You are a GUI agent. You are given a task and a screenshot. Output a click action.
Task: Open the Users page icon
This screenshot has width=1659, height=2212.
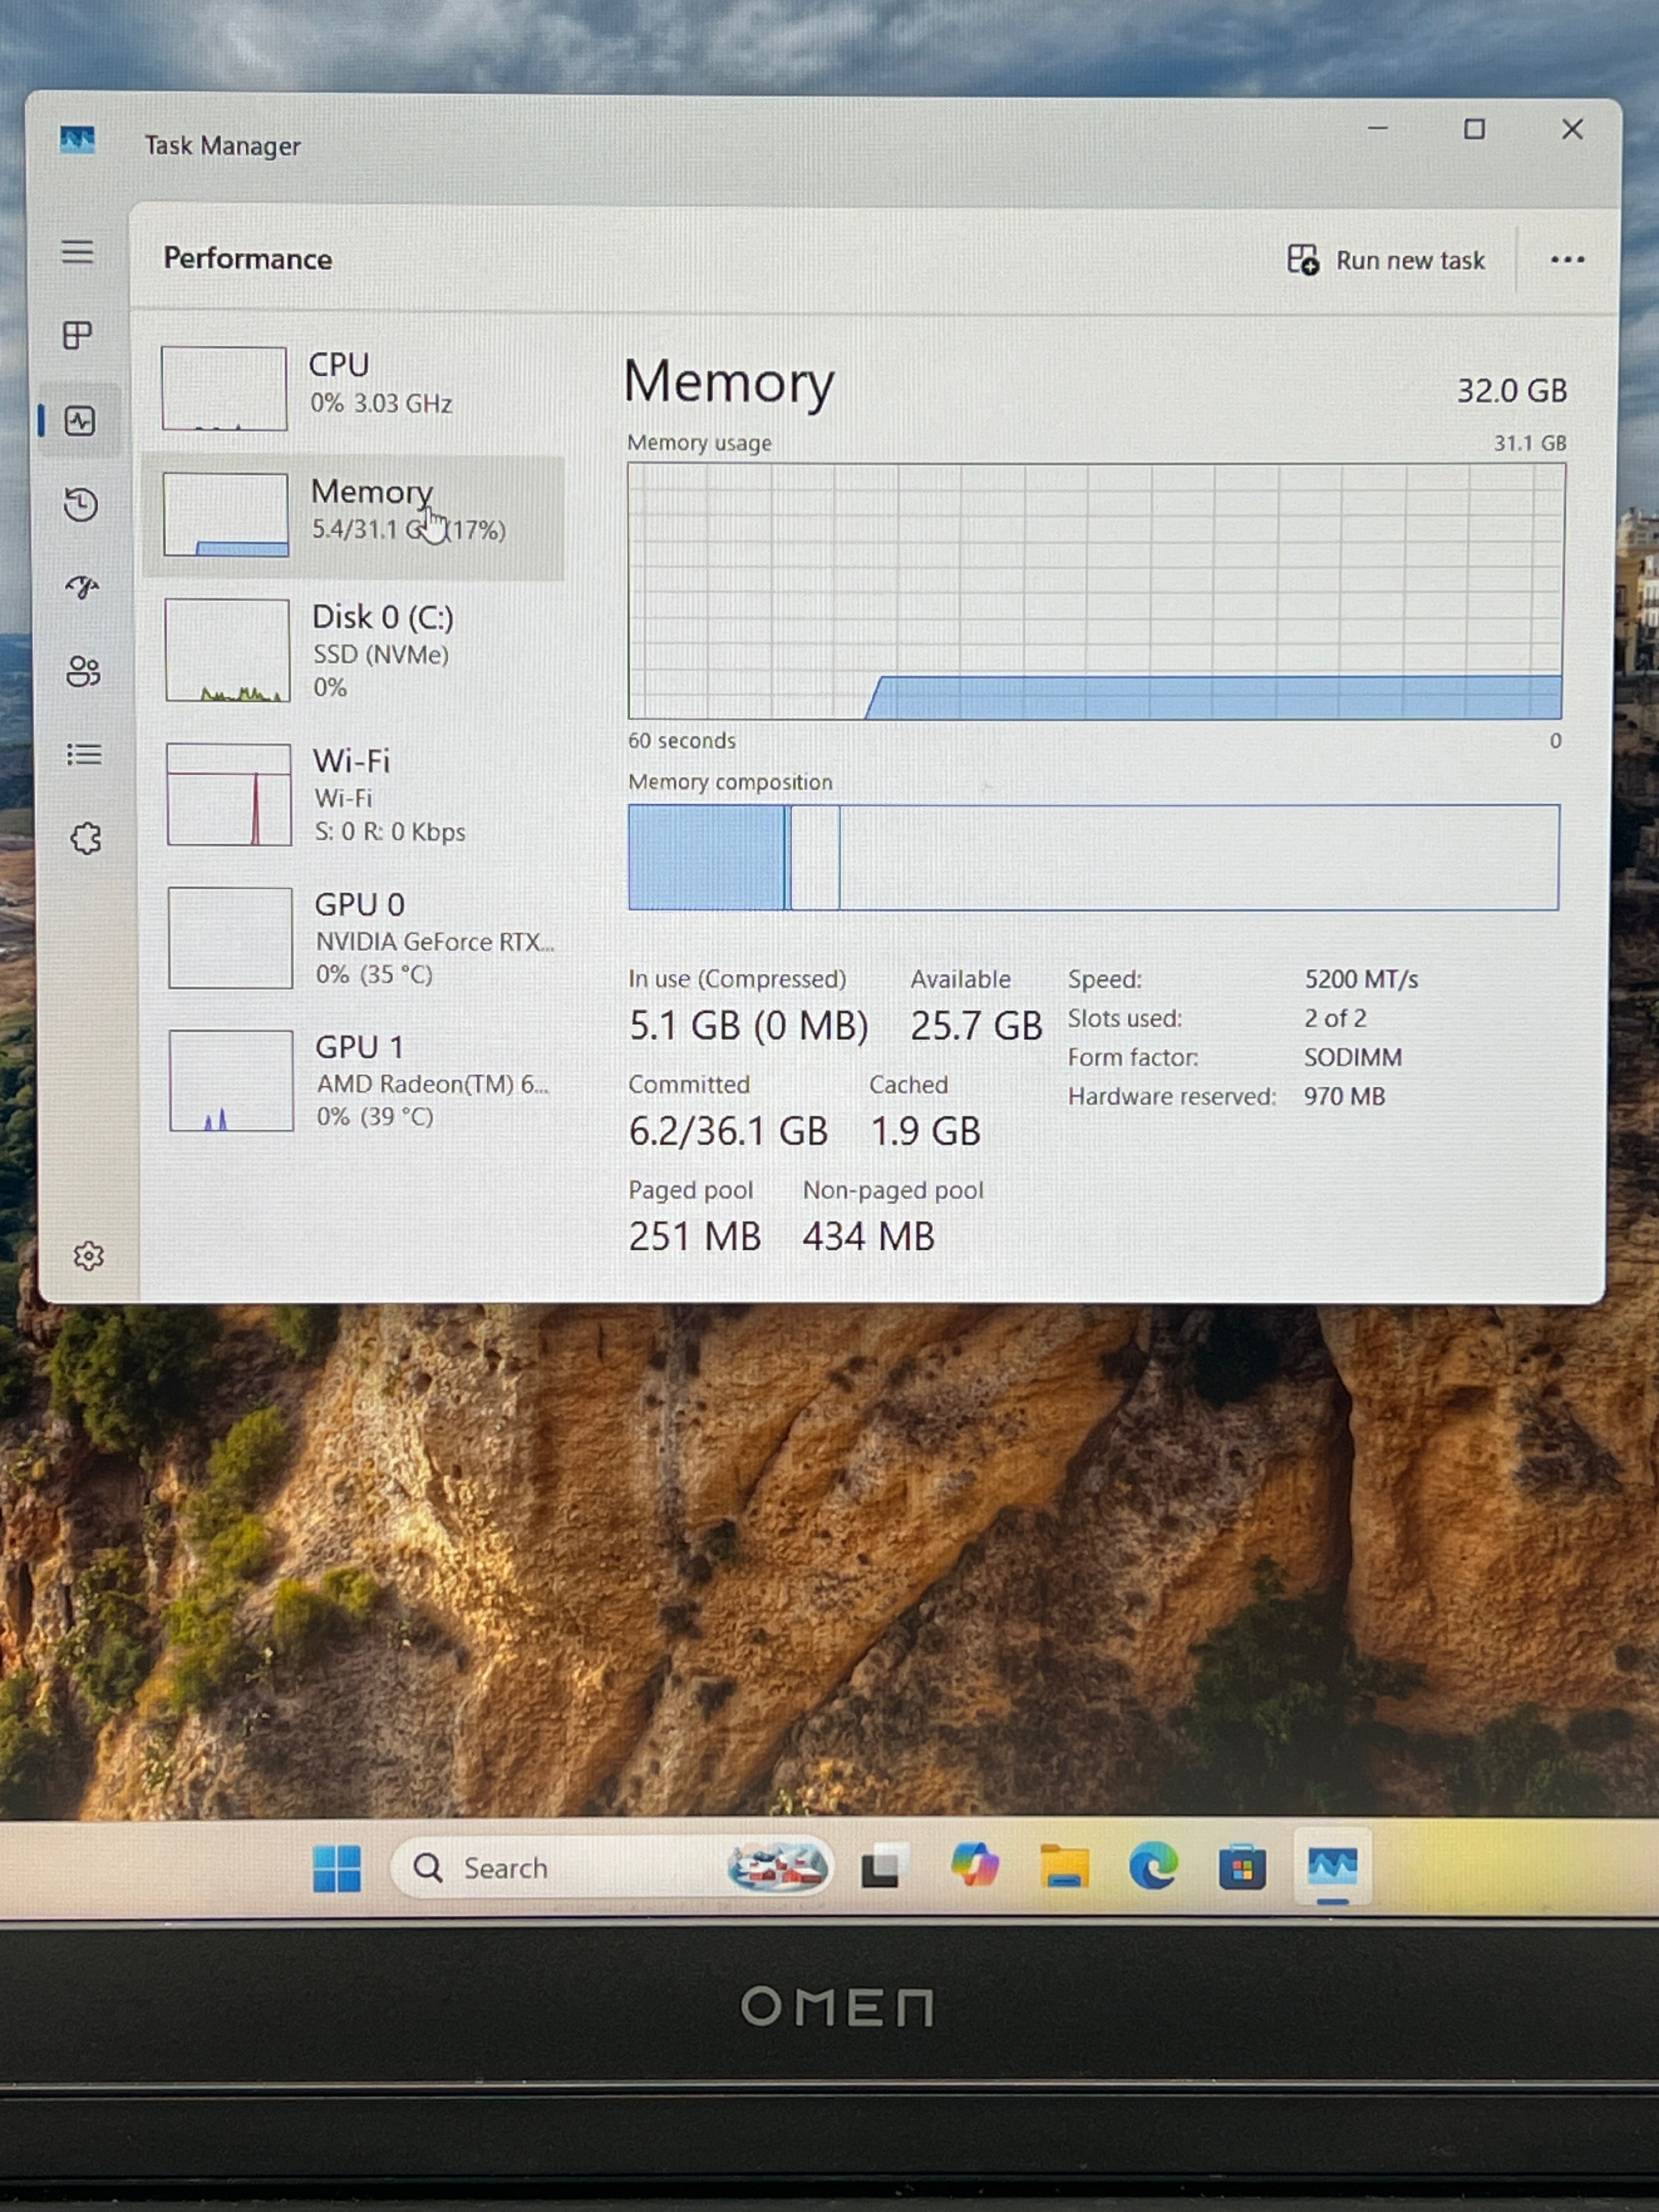pyautogui.click(x=83, y=671)
